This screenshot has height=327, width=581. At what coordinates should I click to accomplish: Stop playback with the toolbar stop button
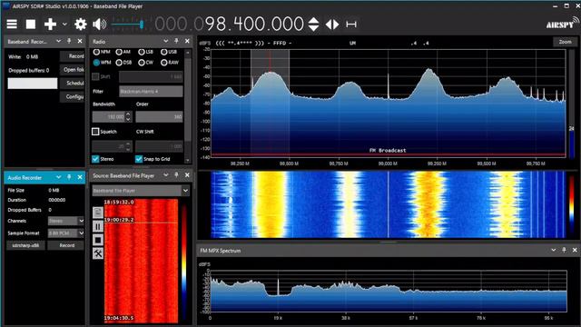coord(31,25)
